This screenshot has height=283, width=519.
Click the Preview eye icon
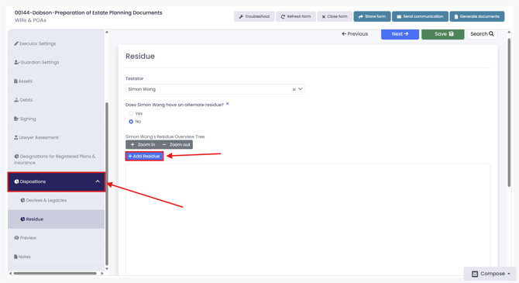tap(16, 237)
